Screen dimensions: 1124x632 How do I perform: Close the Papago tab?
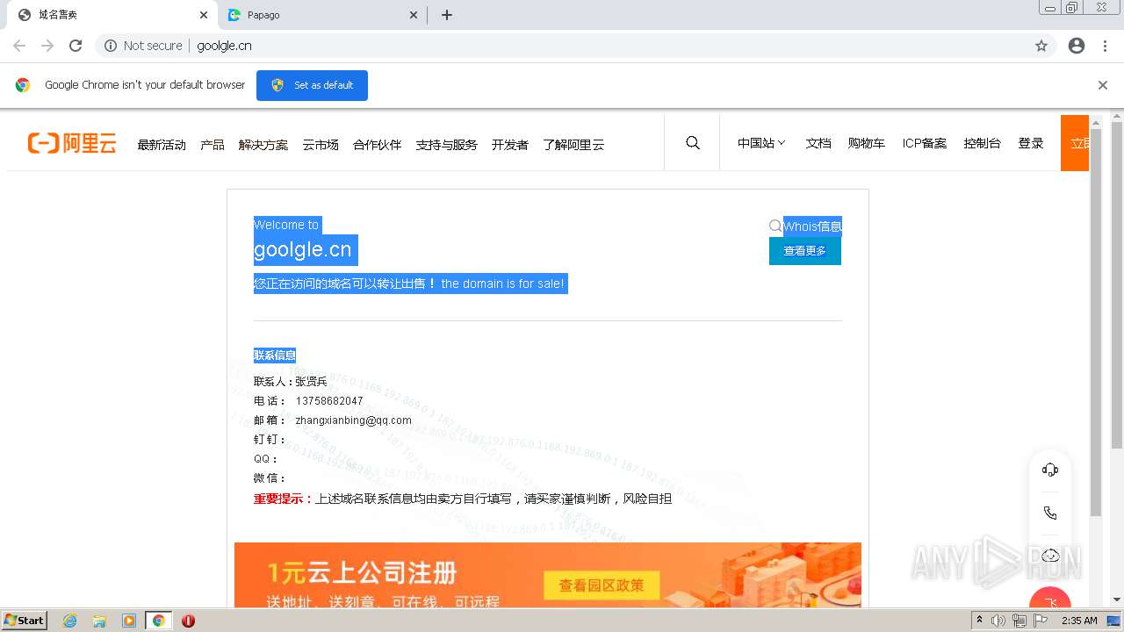[x=414, y=15]
